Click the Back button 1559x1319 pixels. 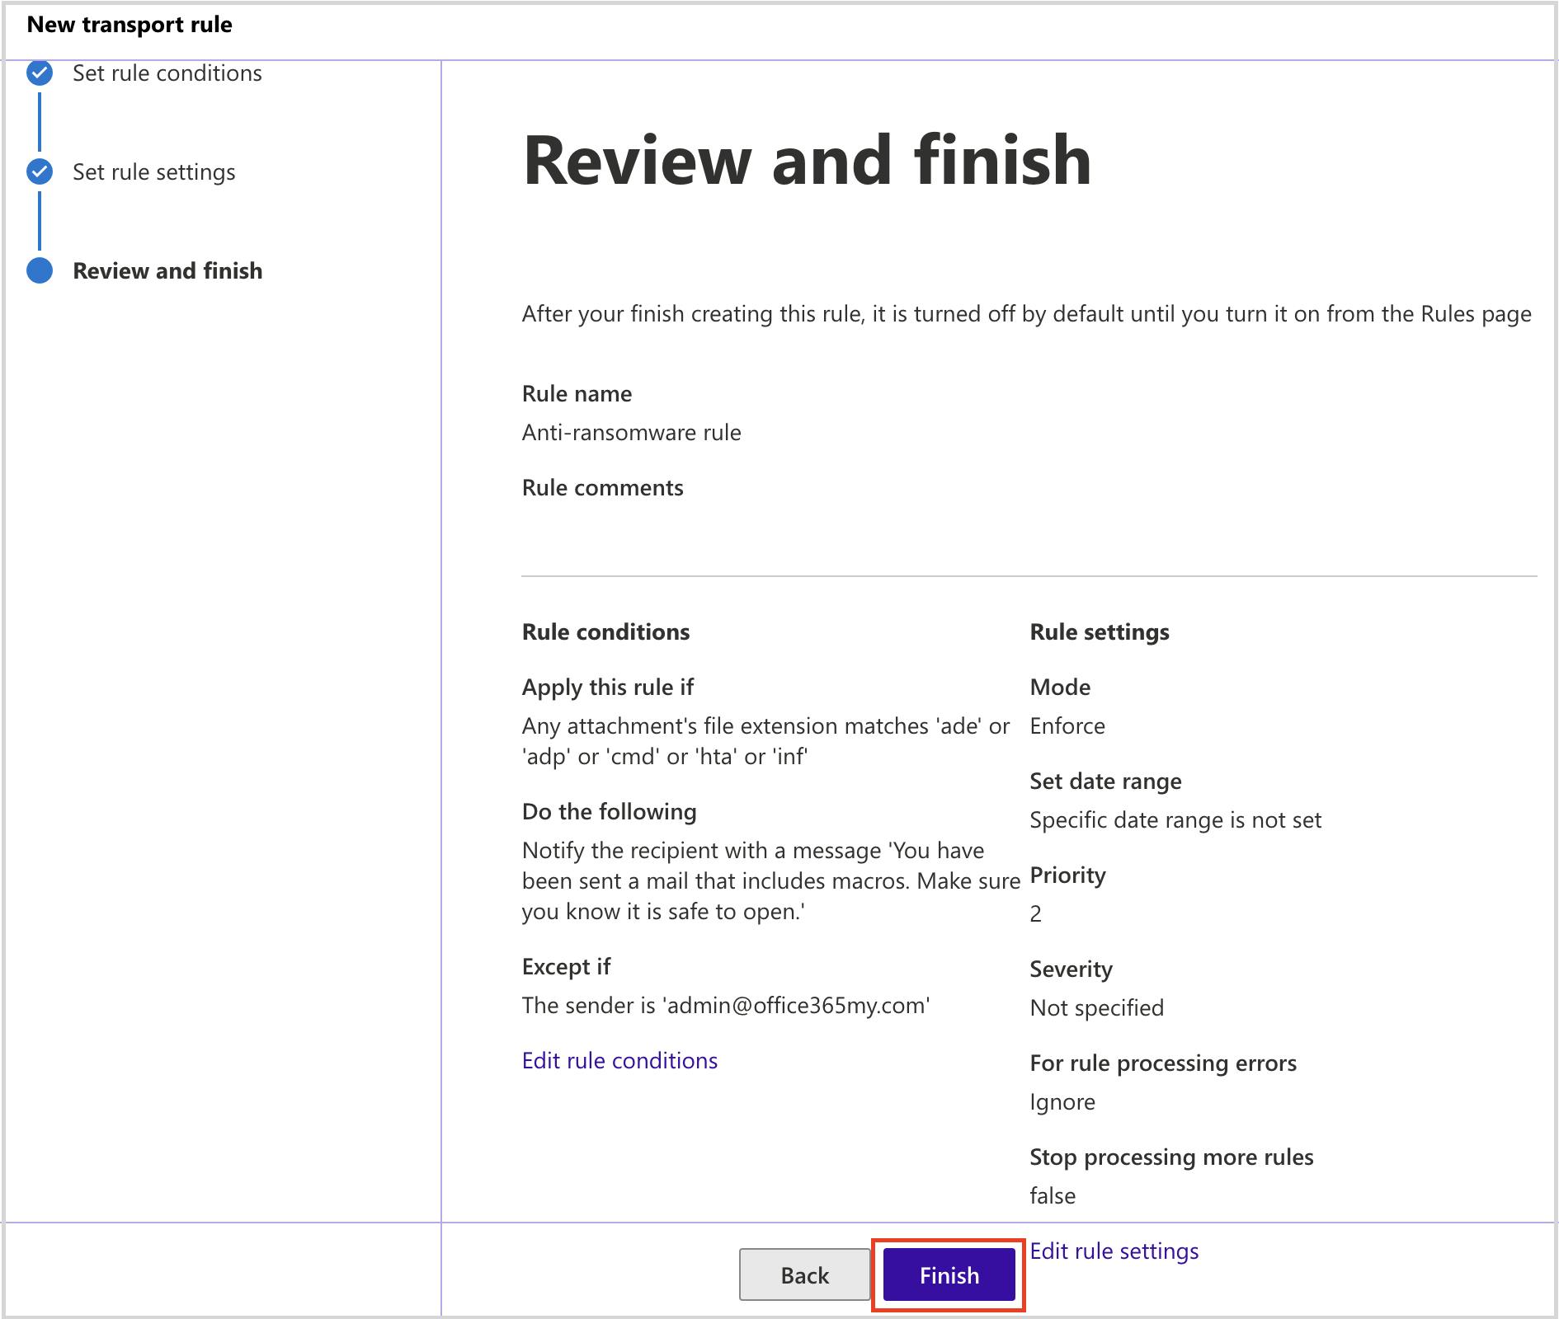[x=804, y=1274]
